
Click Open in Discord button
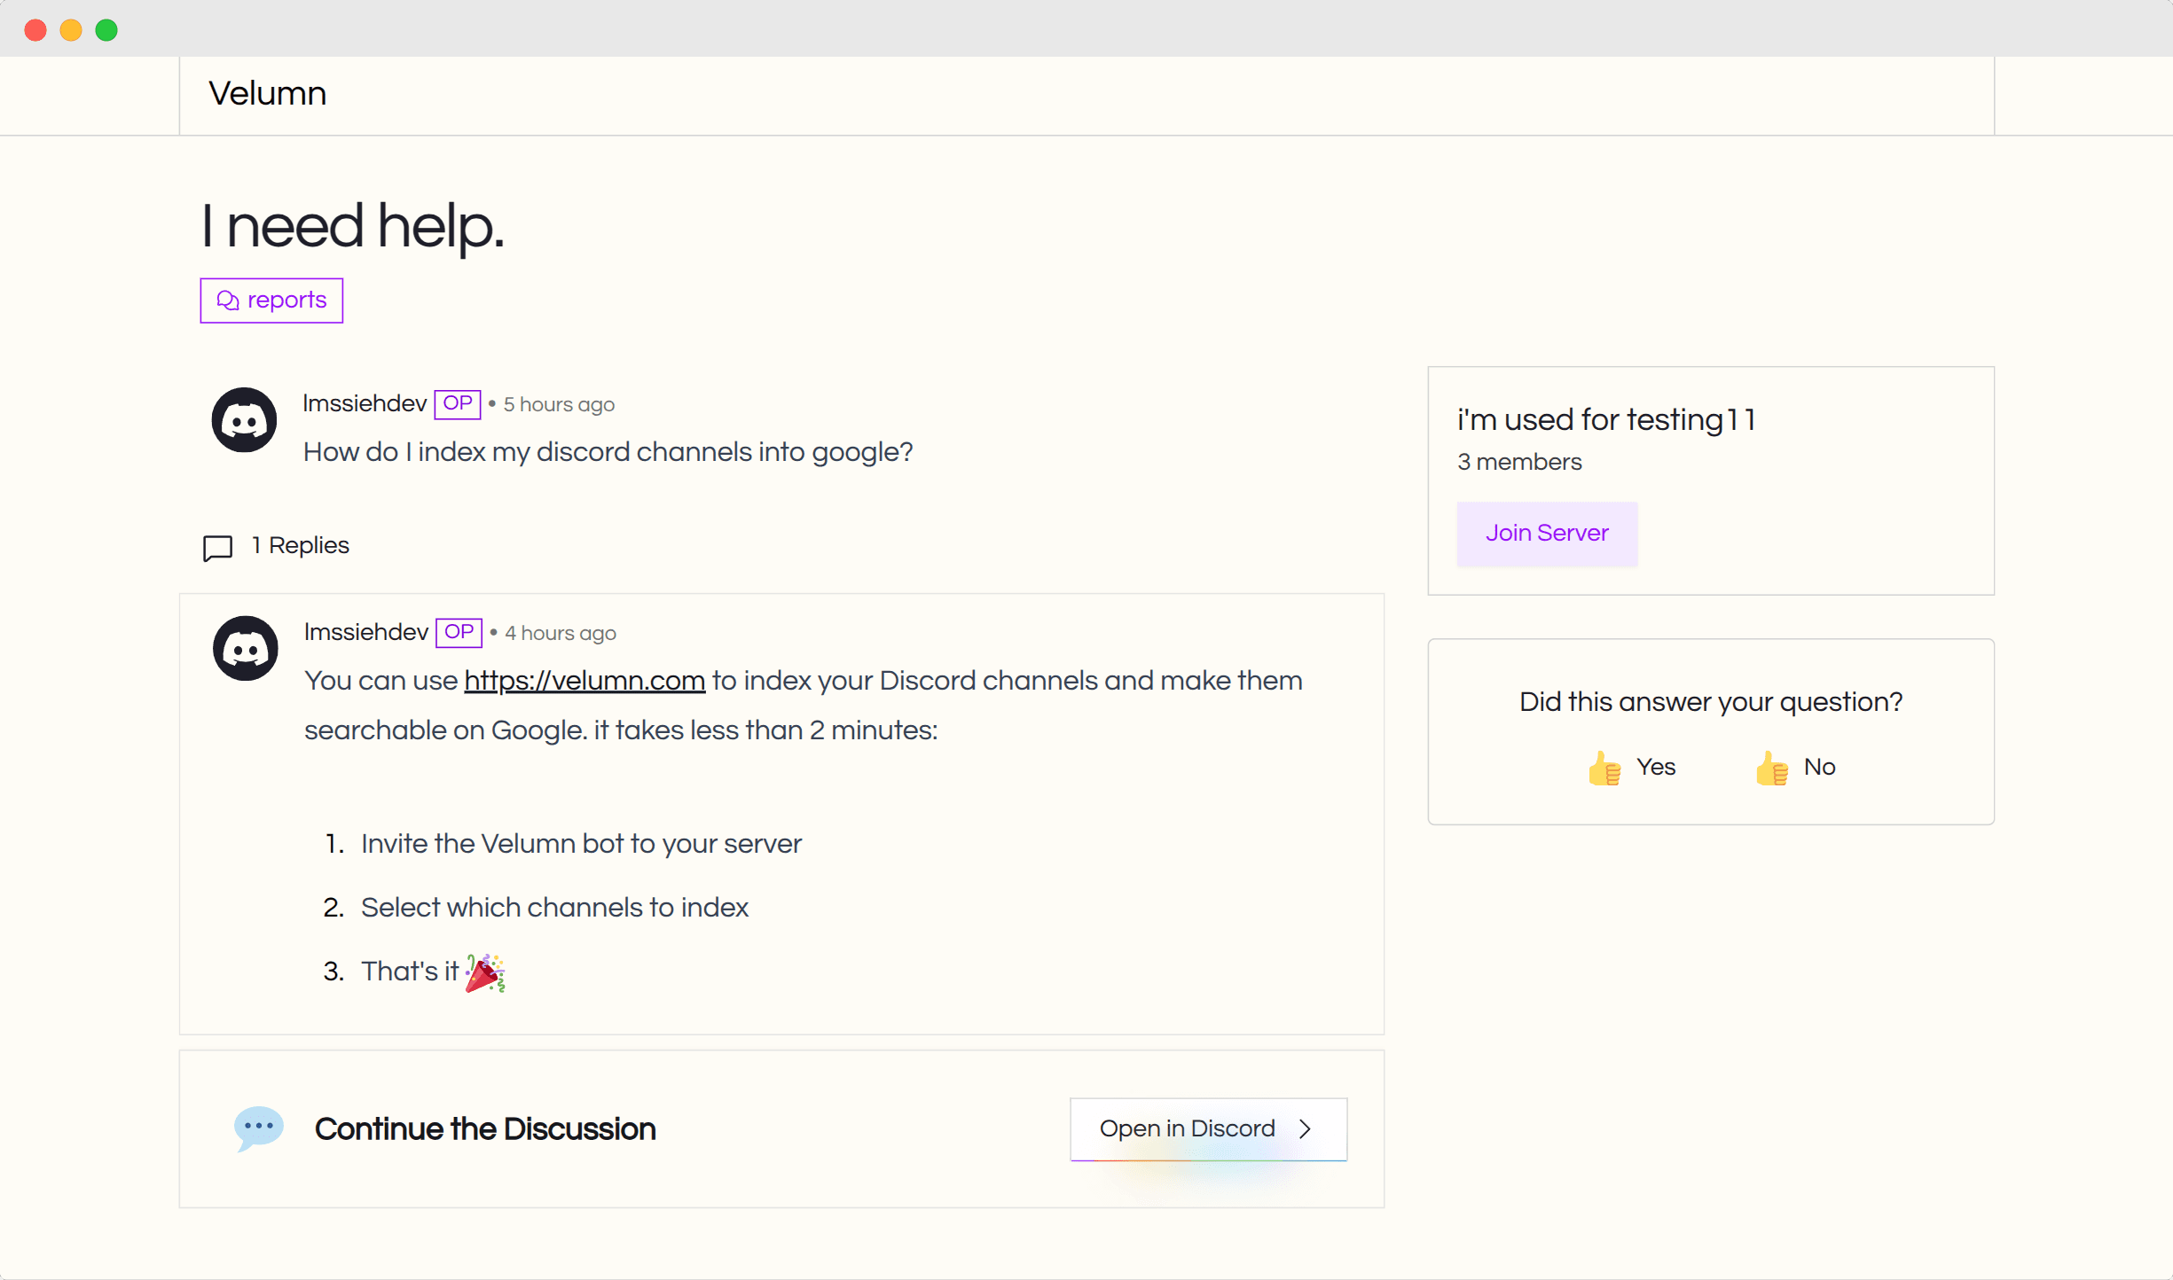(1209, 1129)
